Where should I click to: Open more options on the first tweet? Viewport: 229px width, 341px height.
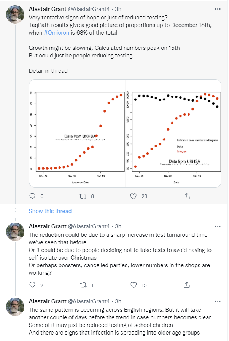tap(217, 9)
